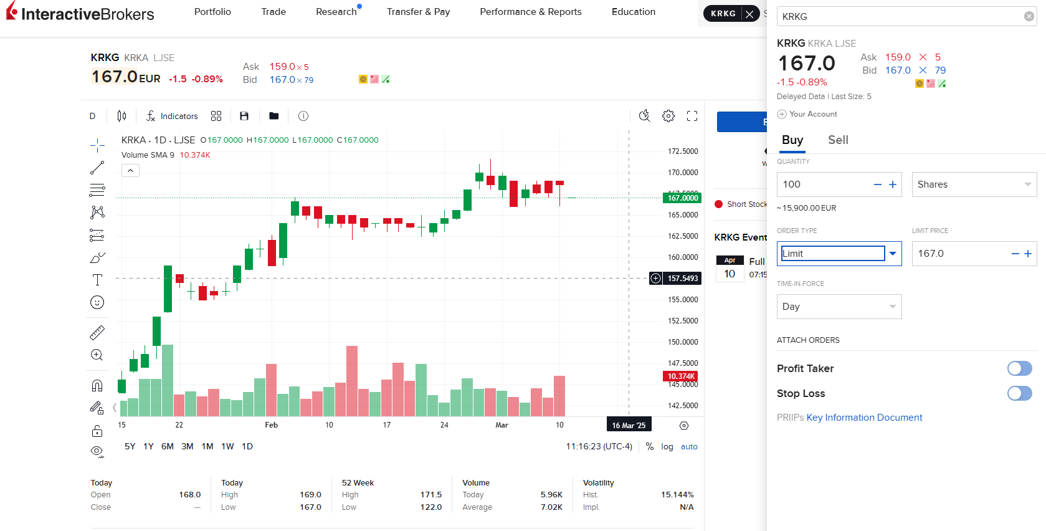
Task: Open the Transfer & Pay menu
Action: coord(418,12)
